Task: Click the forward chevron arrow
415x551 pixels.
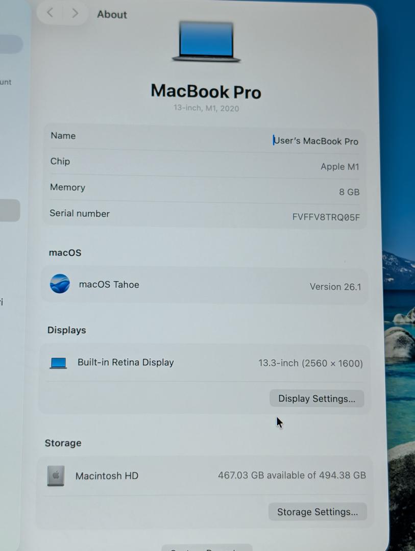Action: (x=75, y=13)
